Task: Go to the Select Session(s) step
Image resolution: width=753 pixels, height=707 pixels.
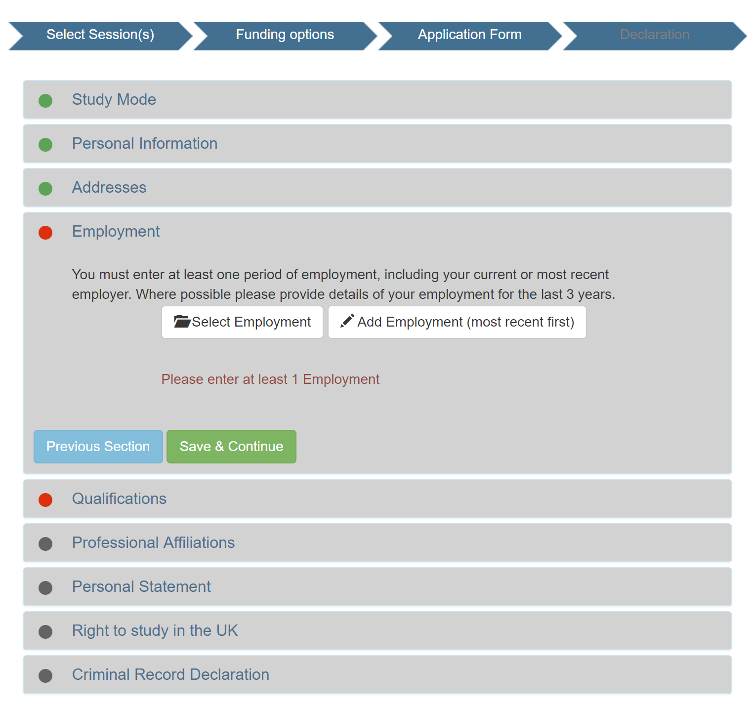Action: (x=100, y=35)
